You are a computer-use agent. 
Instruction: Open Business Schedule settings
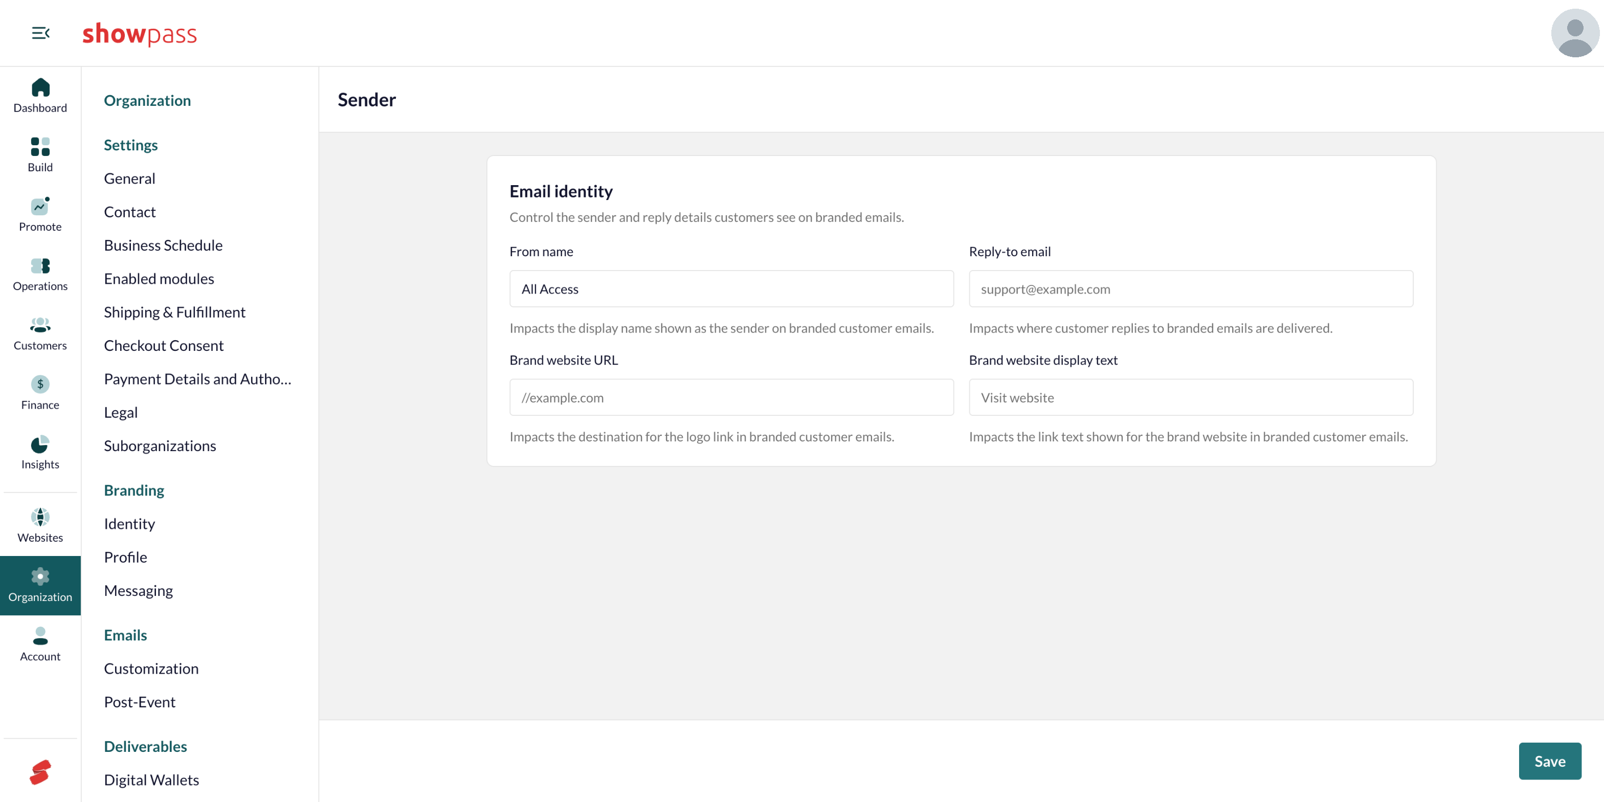tap(163, 246)
